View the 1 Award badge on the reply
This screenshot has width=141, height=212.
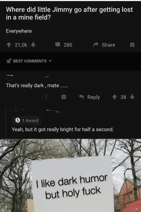tap(27, 120)
